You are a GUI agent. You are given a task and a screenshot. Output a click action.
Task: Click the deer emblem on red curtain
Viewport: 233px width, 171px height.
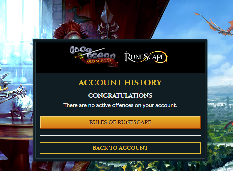coord(81,15)
